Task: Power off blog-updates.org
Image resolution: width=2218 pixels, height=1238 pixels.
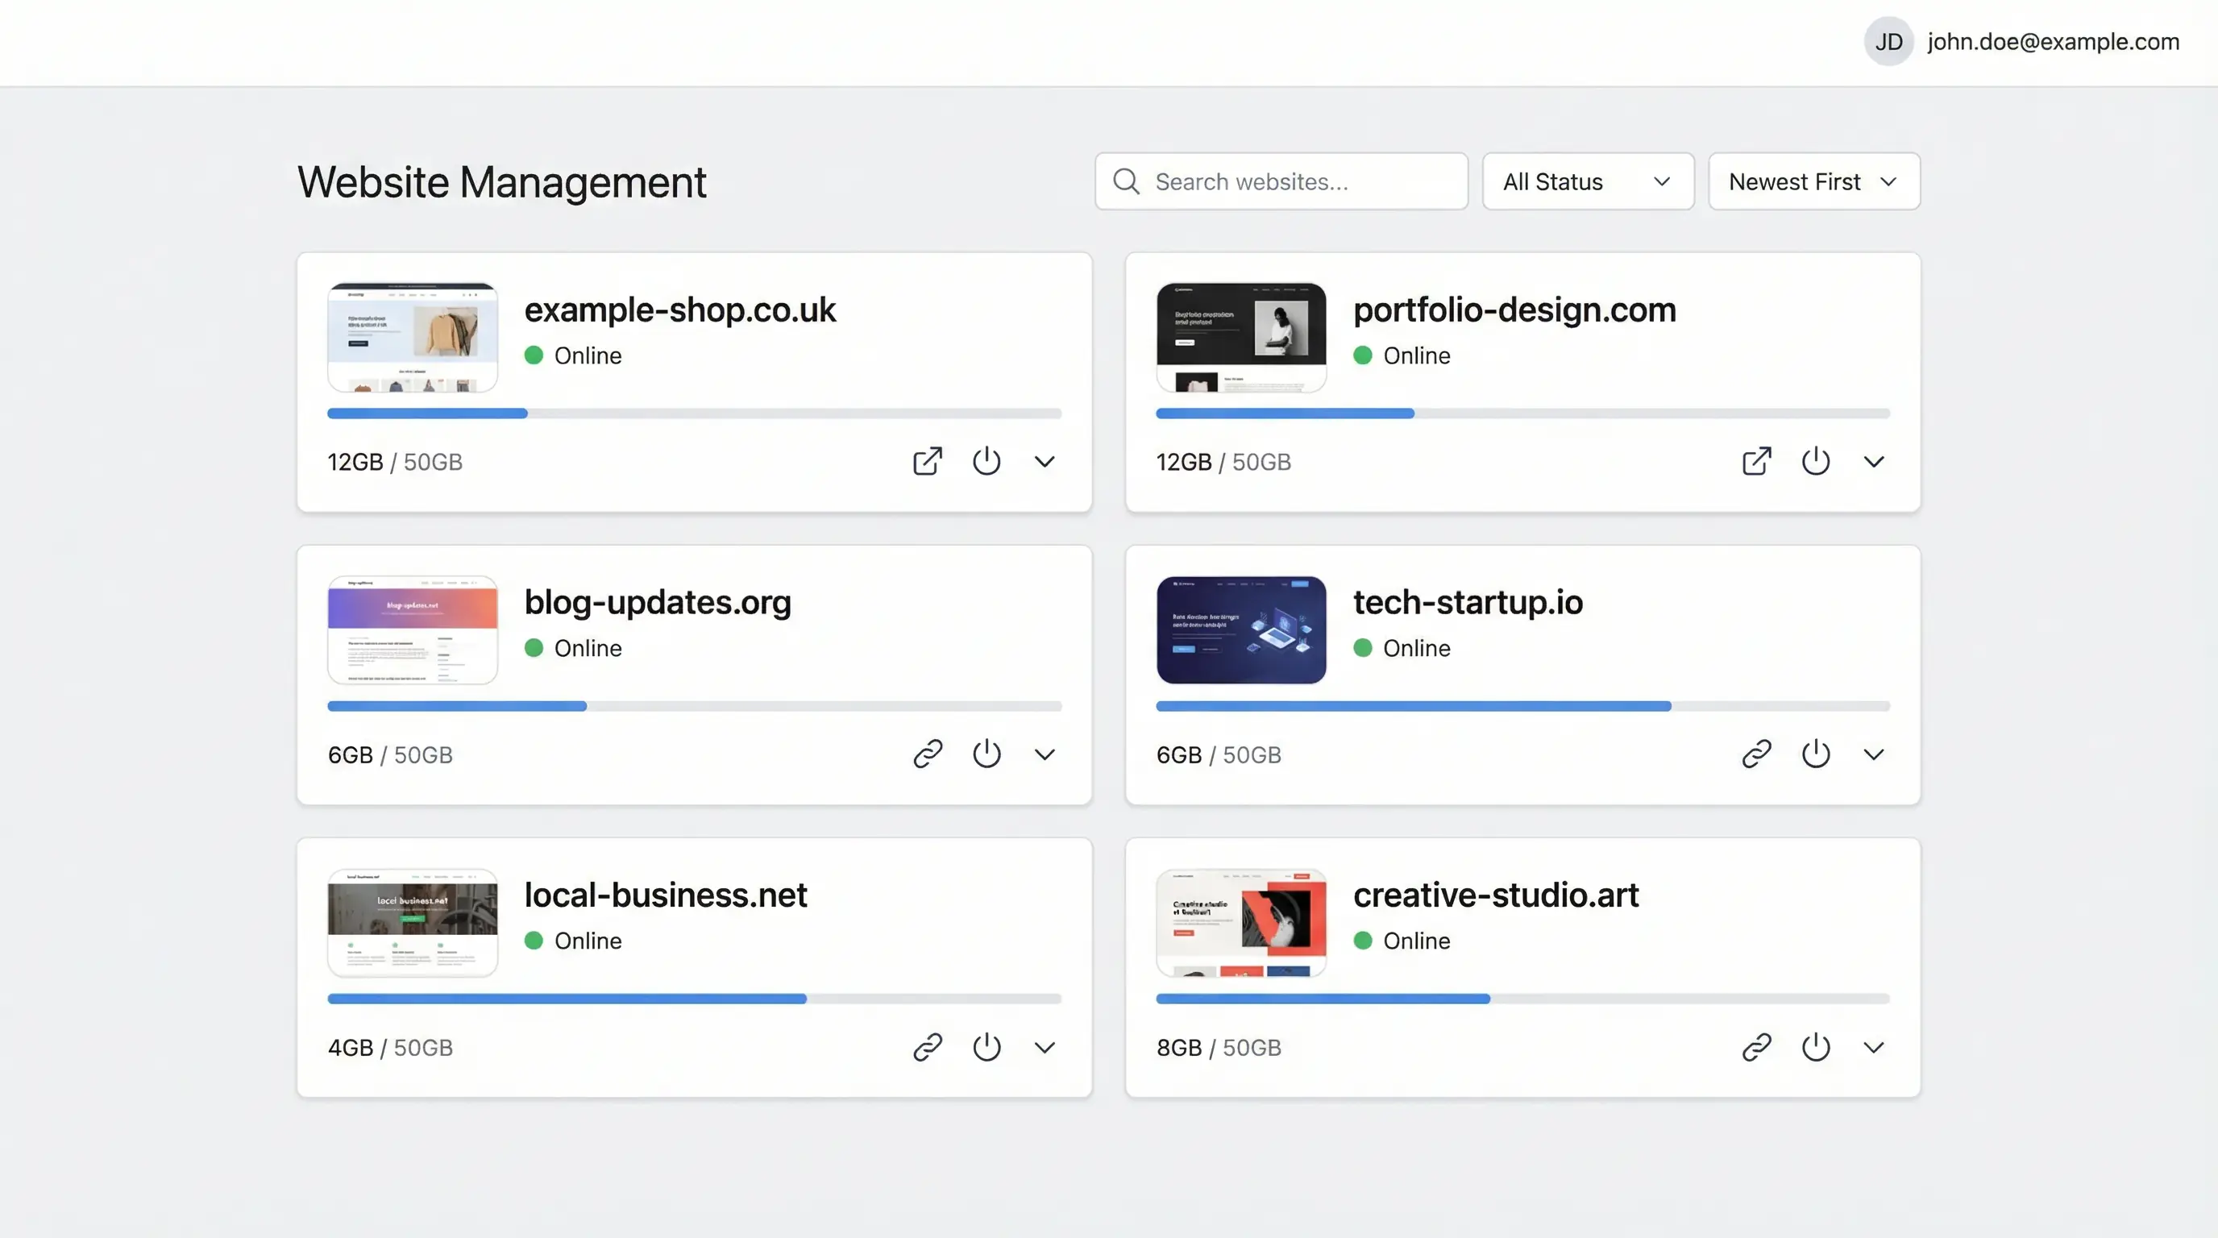Action: (x=986, y=754)
